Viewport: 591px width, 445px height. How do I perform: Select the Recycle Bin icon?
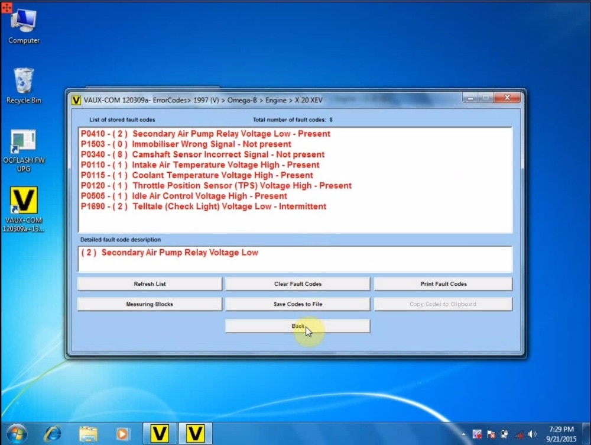(x=24, y=86)
